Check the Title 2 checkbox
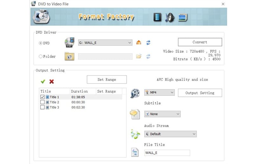Screen dimensions: 254x164 [x=42, y=102]
